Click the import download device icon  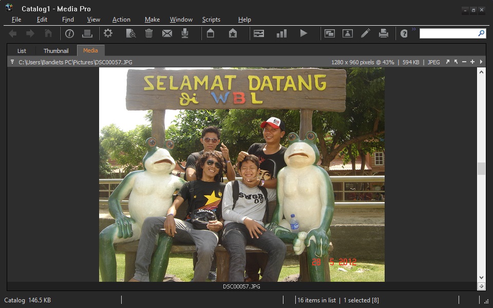(x=185, y=33)
